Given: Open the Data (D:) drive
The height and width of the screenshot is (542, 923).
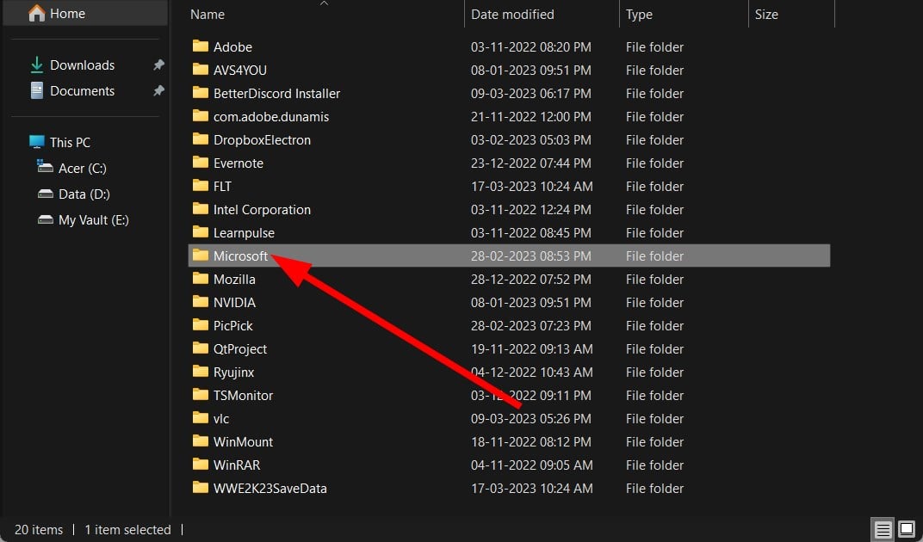Looking at the screenshot, I should point(84,194).
